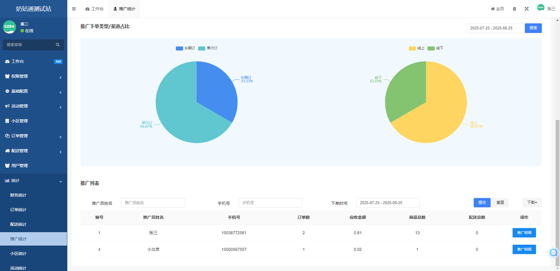Click the 张三 username in top right
Screen dimensions: 560x271
coord(551,9)
